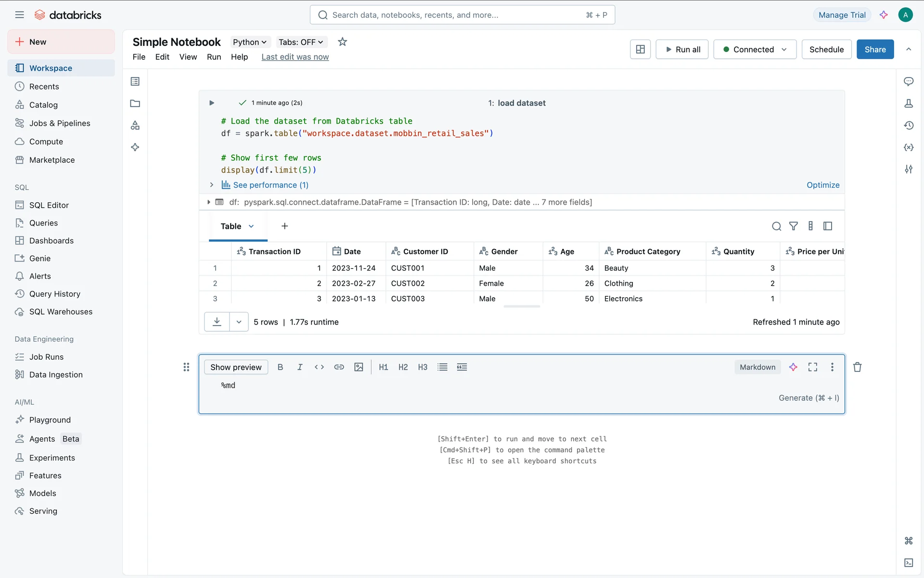Click the Databricks Assistant sparkle icon

[x=884, y=15]
